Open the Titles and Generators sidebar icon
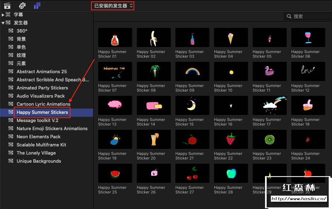The width and height of the screenshot is (332, 209). (37, 6)
